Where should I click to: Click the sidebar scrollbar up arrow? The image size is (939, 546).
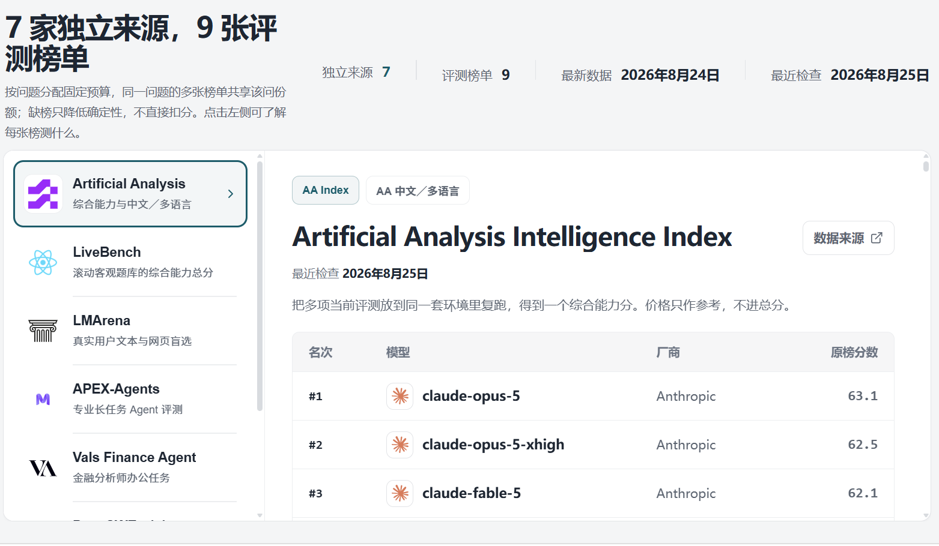[x=260, y=156]
